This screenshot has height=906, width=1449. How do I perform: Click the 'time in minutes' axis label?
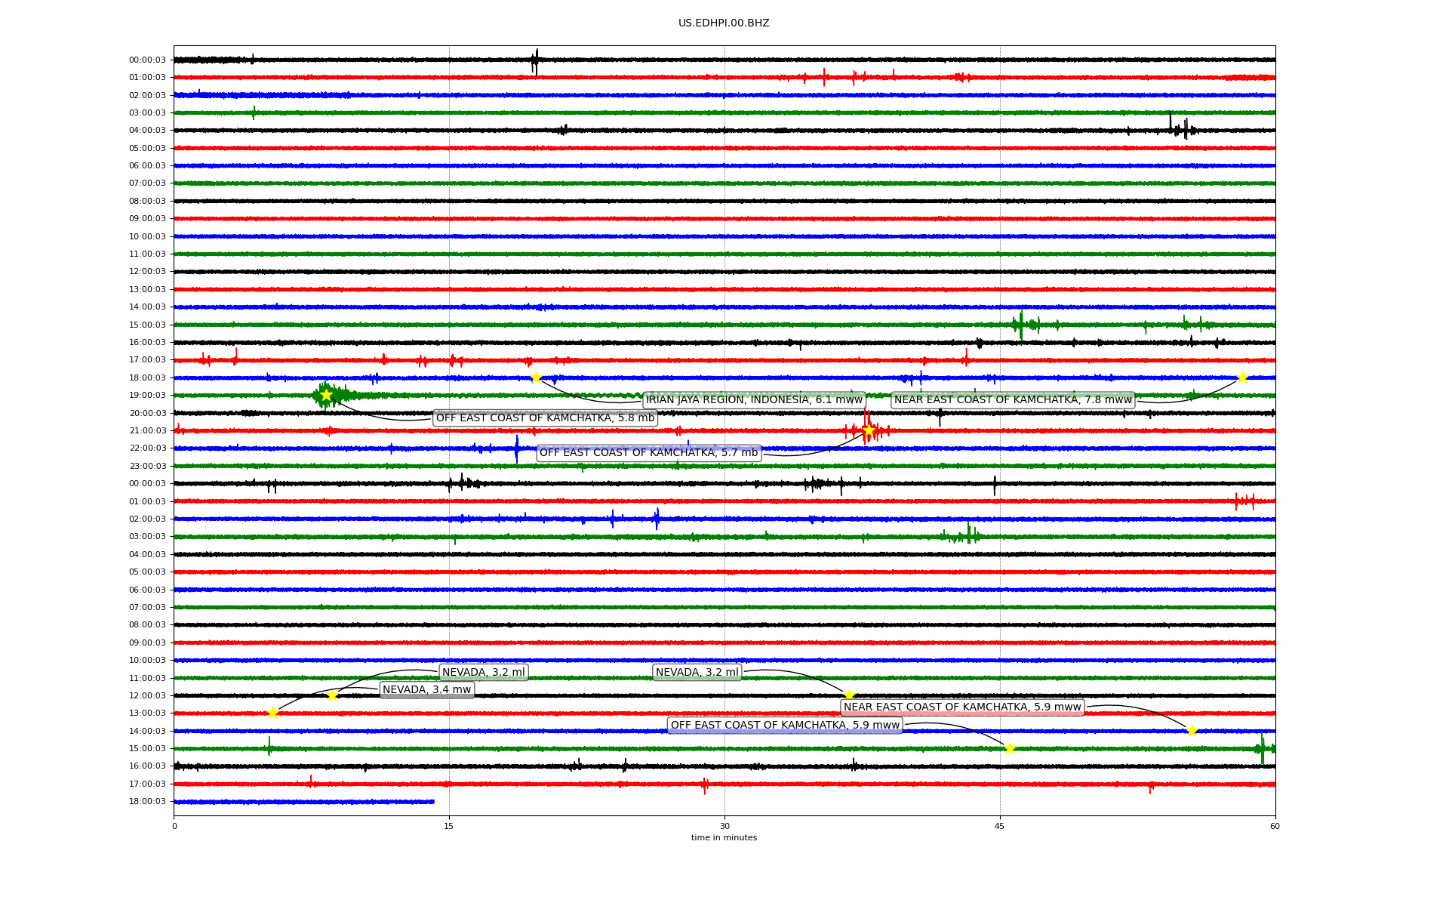tap(724, 838)
